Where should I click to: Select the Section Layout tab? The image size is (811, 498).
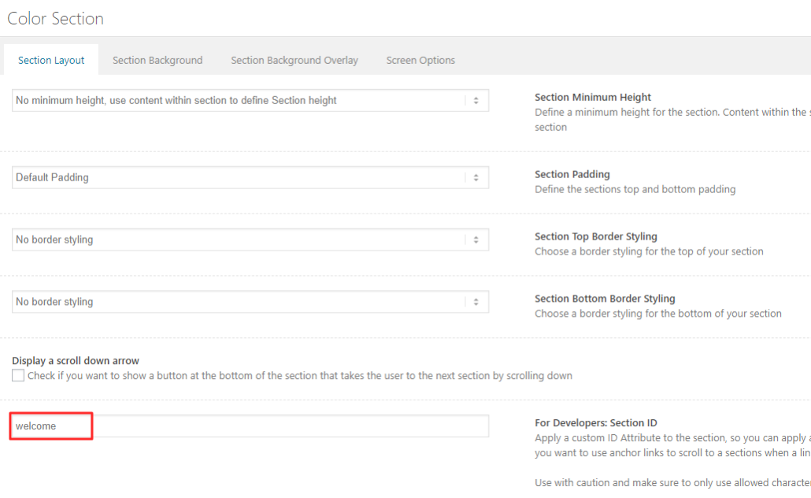(50, 60)
